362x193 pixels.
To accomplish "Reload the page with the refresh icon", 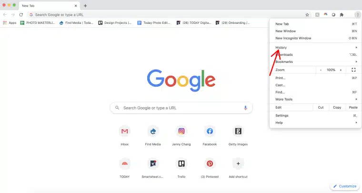I will pos(21,15).
